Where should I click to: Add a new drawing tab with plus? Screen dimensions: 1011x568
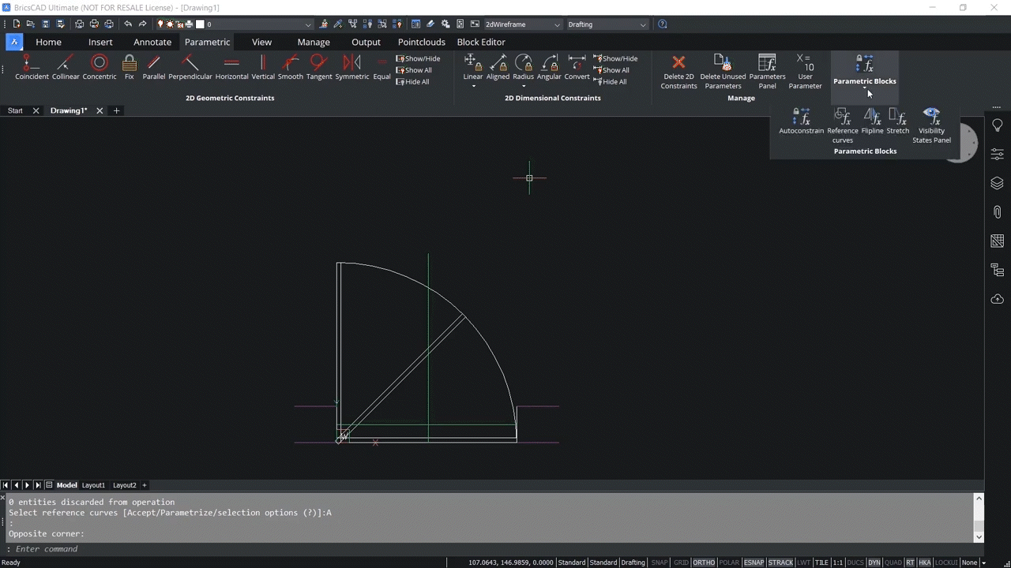click(x=116, y=110)
